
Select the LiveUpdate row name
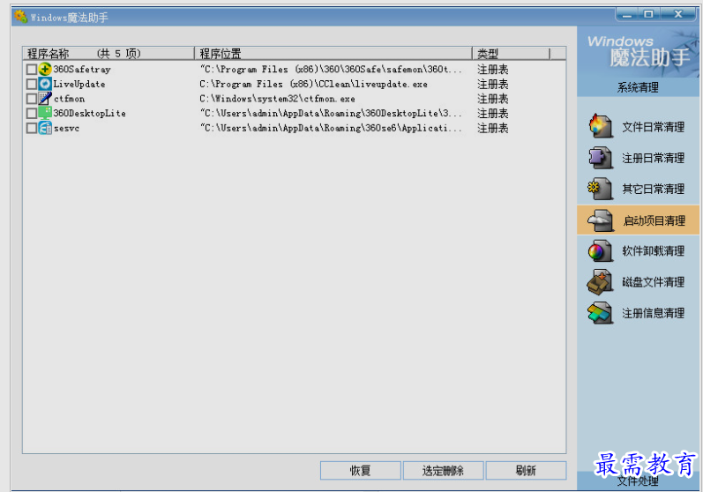point(79,84)
